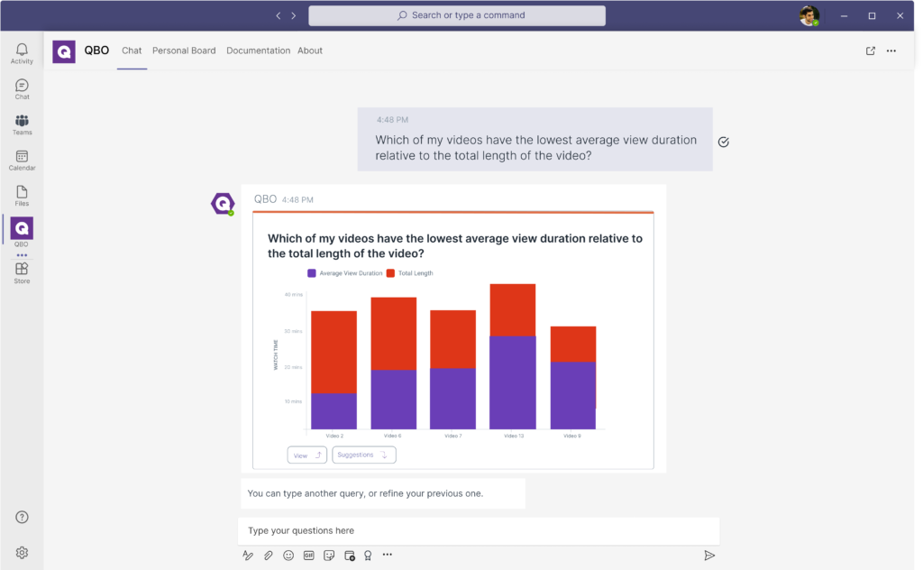Open the GIF picker

(x=308, y=556)
